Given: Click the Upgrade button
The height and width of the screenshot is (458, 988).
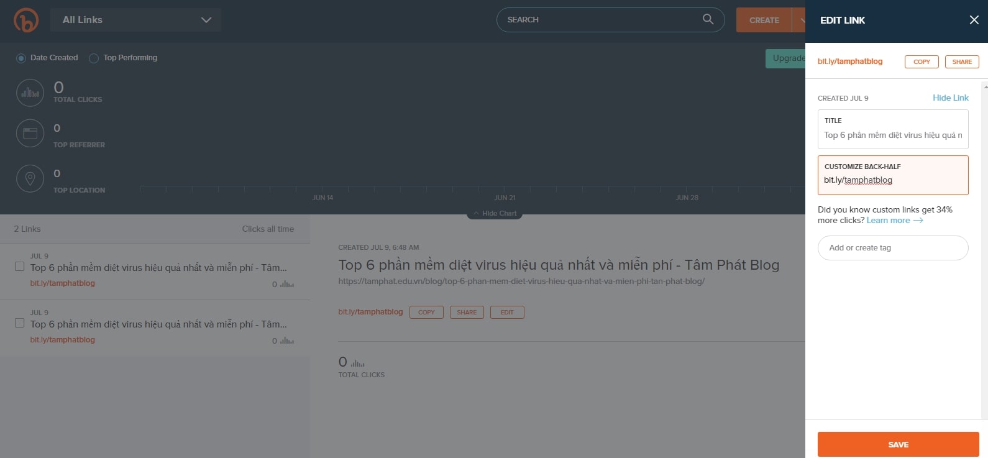Looking at the screenshot, I should [x=786, y=58].
